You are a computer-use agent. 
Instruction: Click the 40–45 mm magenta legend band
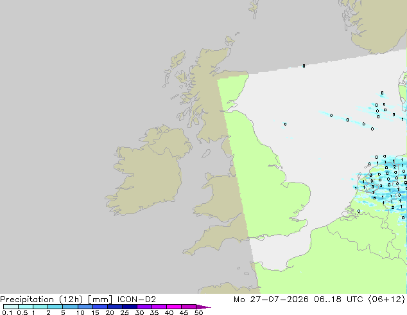(174, 307)
